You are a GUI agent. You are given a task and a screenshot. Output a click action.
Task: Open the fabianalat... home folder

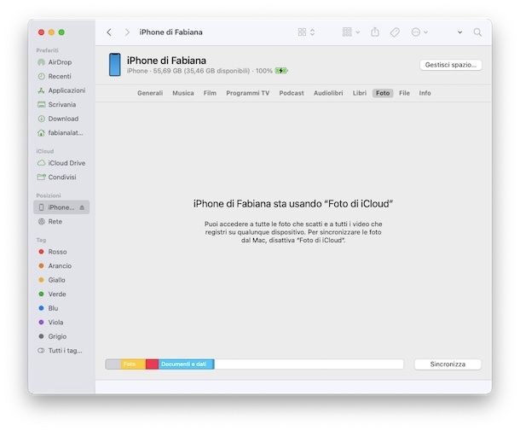point(61,133)
